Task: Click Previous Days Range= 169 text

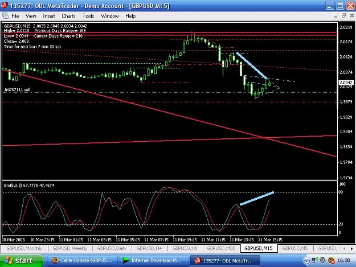Action: pyautogui.click(x=60, y=31)
